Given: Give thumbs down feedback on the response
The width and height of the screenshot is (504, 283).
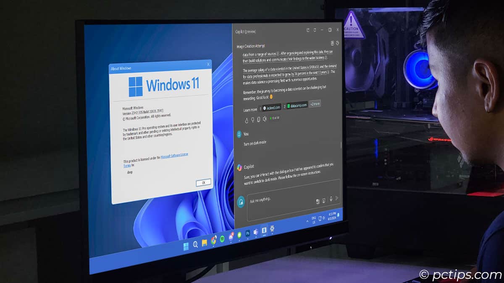Looking at the screenshot, I should pos(252,119).
